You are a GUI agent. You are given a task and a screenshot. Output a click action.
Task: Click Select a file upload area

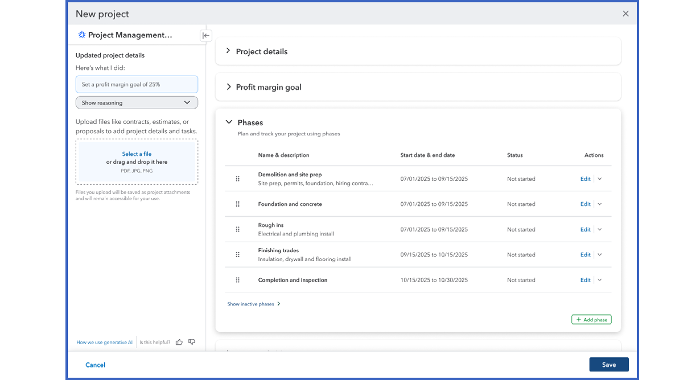point(137,162)
